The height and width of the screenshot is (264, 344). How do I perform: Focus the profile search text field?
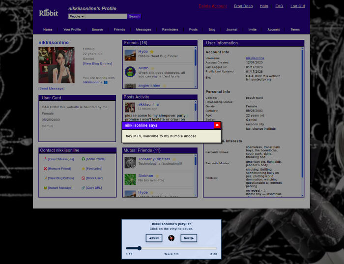coord(106,16)
